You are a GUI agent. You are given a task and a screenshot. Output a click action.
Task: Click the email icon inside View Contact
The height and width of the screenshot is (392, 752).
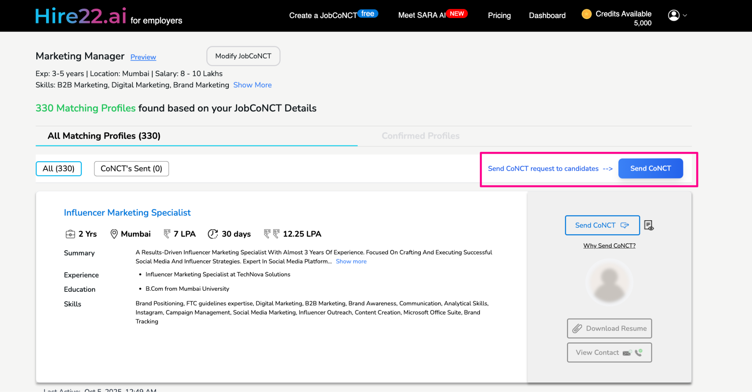click(627, 352)
